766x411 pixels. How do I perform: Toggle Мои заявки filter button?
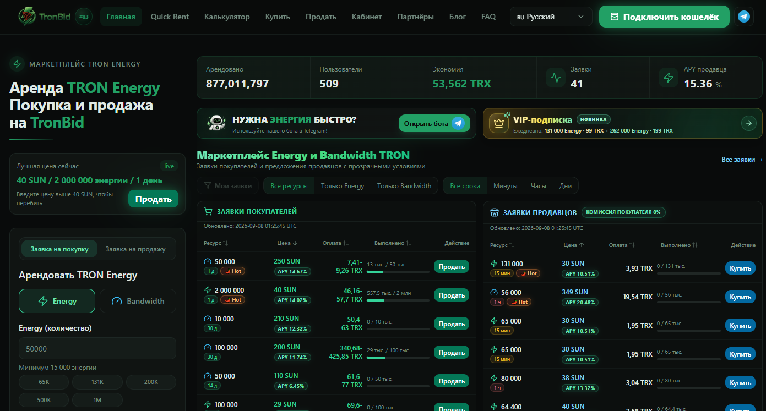click(228, 185)
